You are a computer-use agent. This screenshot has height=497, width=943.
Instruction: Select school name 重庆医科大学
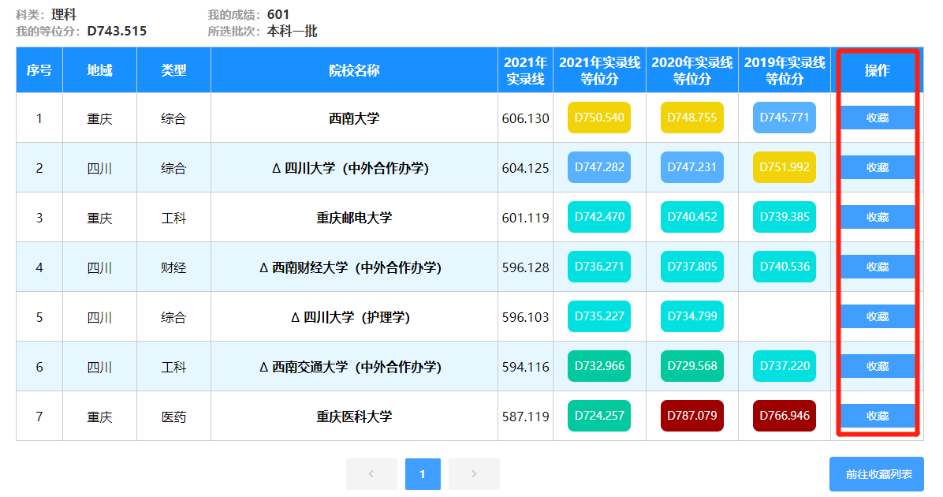pos(354,416)
